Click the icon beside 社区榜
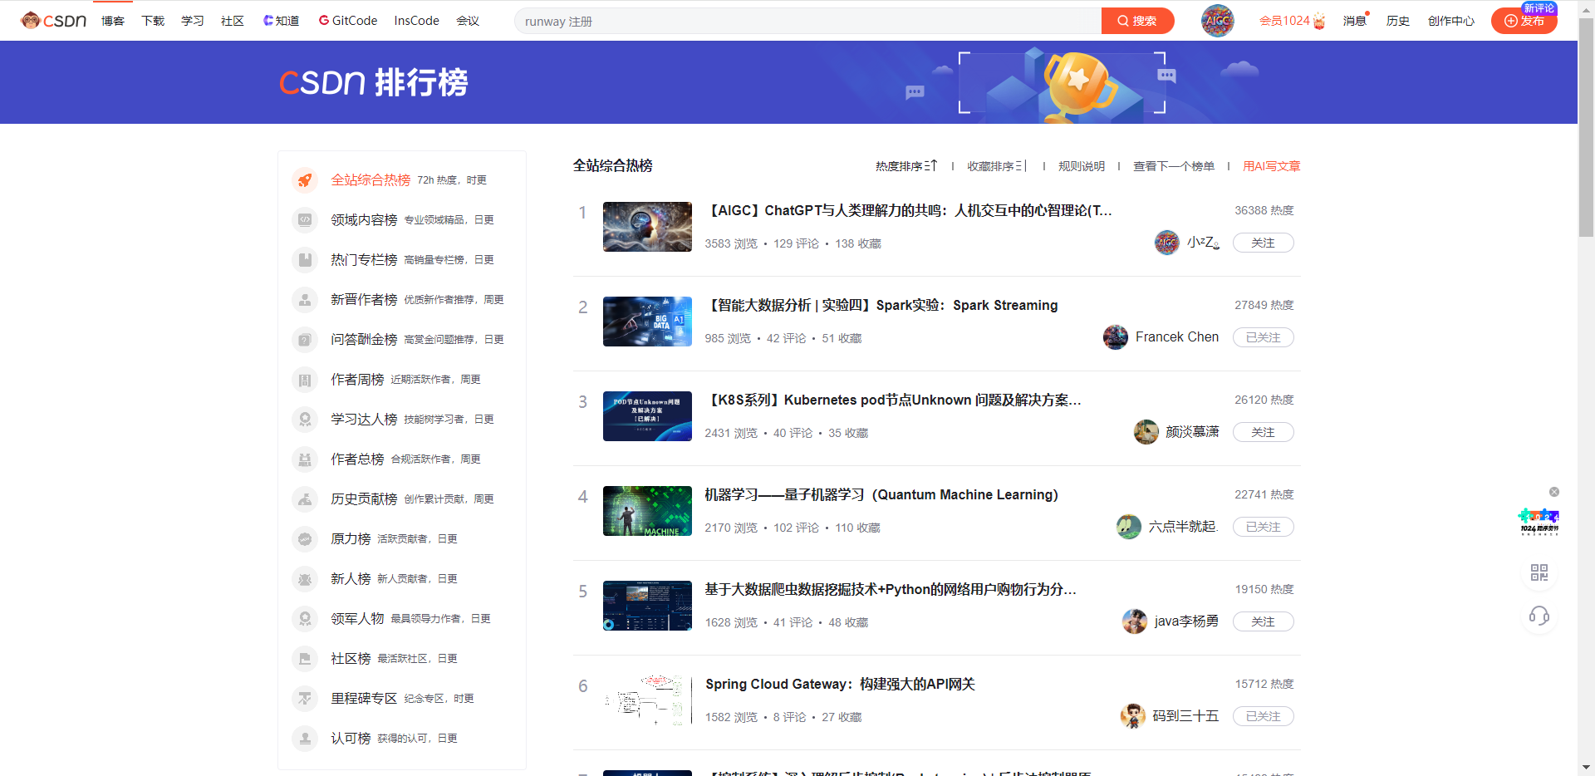This screenshot has height=776, width=1595. (x=305, y=659)
